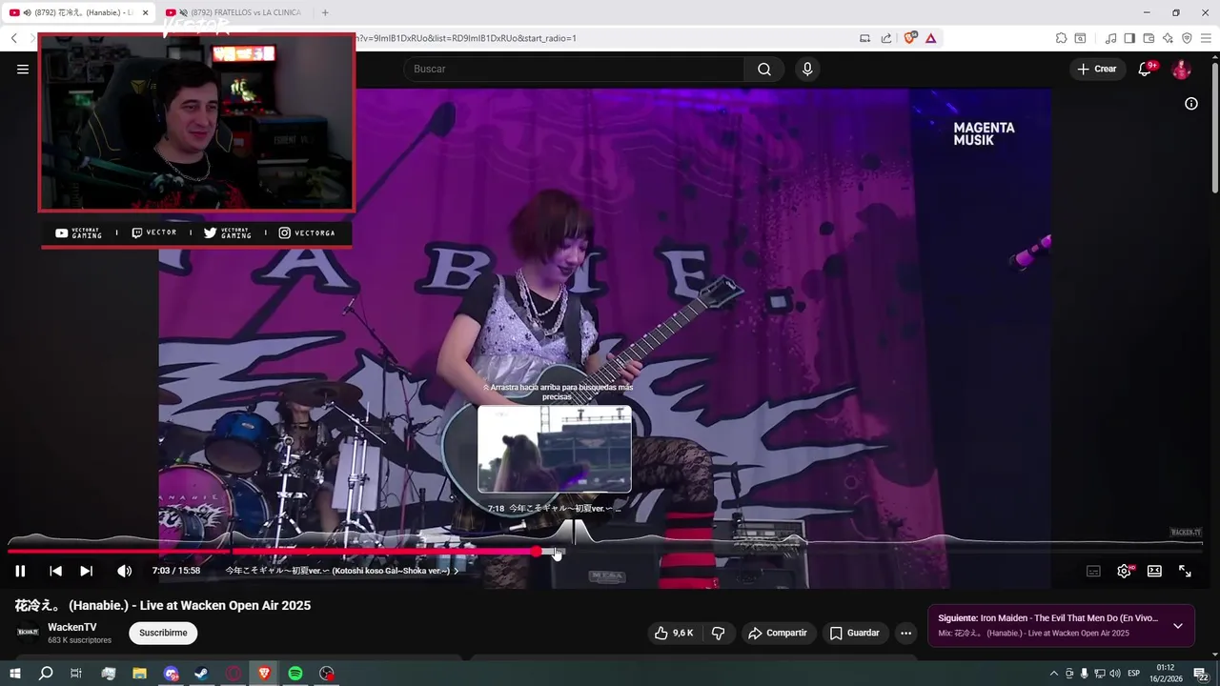
Task: Skip to the next video
Action: (86, 571)
